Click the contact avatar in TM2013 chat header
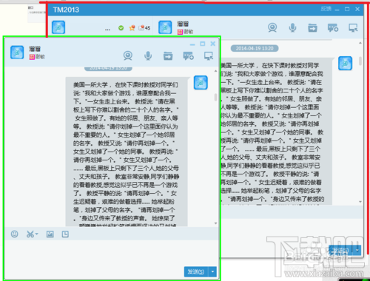Screen dimensions: 370x281 (165, 27)
